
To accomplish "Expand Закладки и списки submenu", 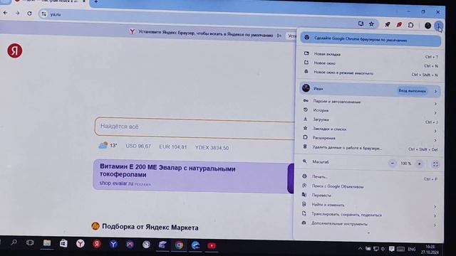I will pos(370,129).
